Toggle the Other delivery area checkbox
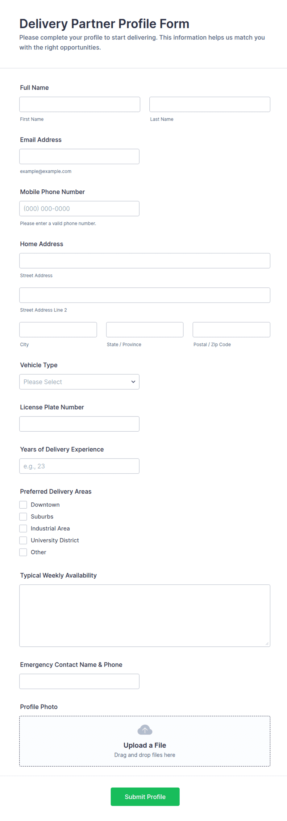This screenshot has width=287, height=821. coord(23,552)
